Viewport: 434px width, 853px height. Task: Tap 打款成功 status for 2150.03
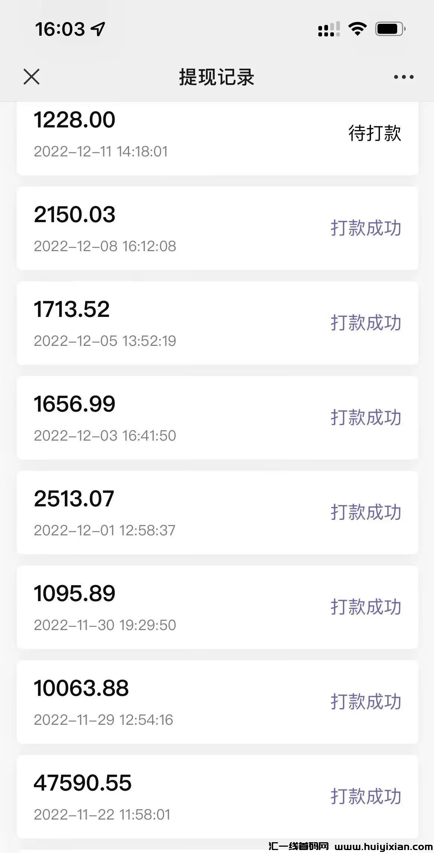coord(366,228)
